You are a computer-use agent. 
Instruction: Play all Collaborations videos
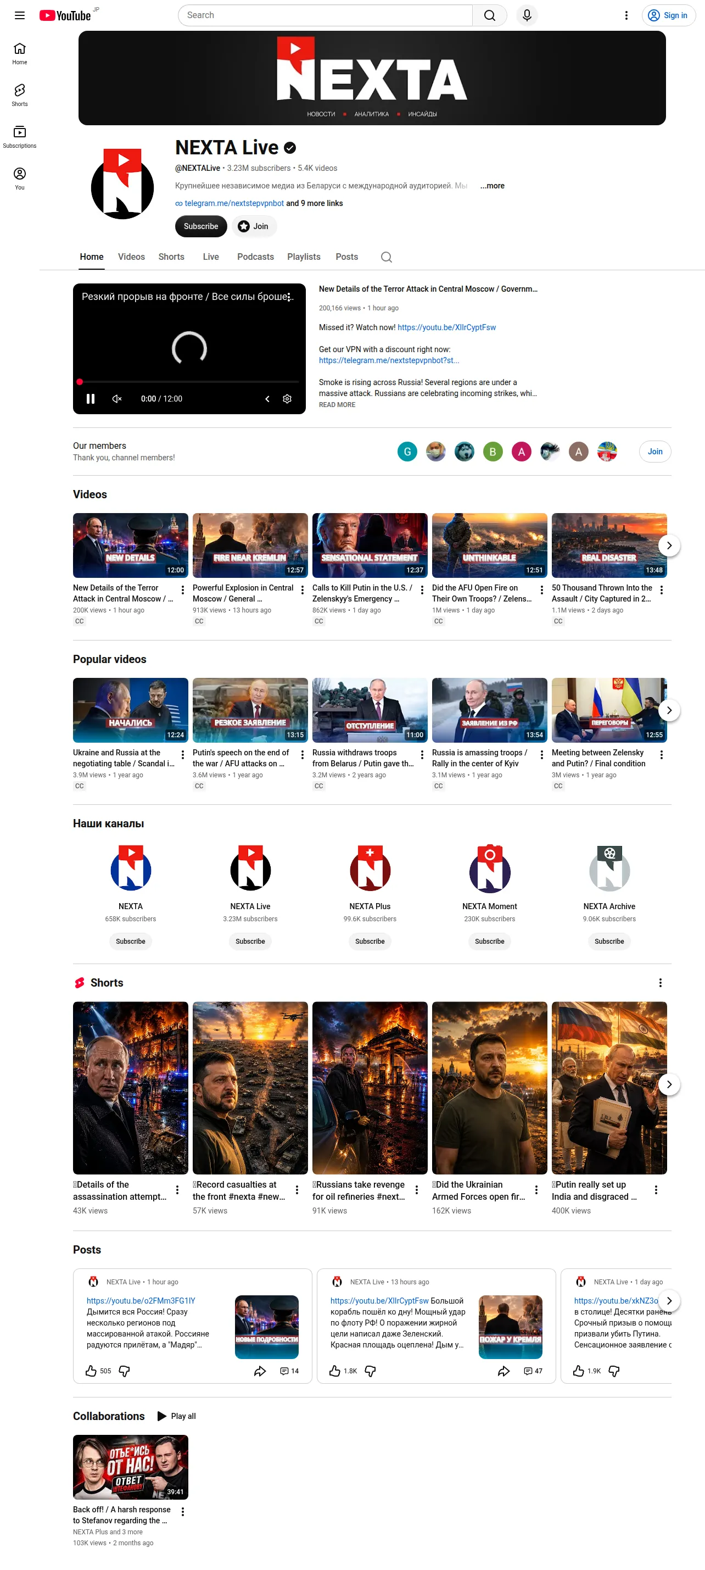[x=177, y=1416]
